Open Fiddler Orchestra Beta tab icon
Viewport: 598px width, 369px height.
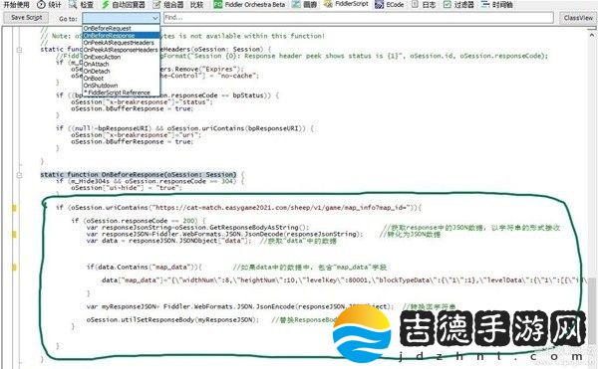217,5
